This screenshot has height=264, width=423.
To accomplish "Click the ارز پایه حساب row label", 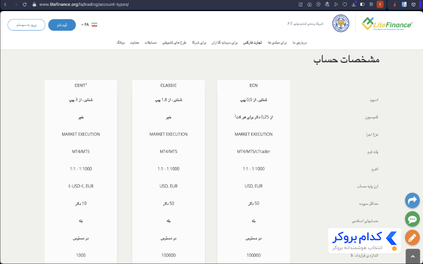I will pyautogui.click(x=367, y=186).
